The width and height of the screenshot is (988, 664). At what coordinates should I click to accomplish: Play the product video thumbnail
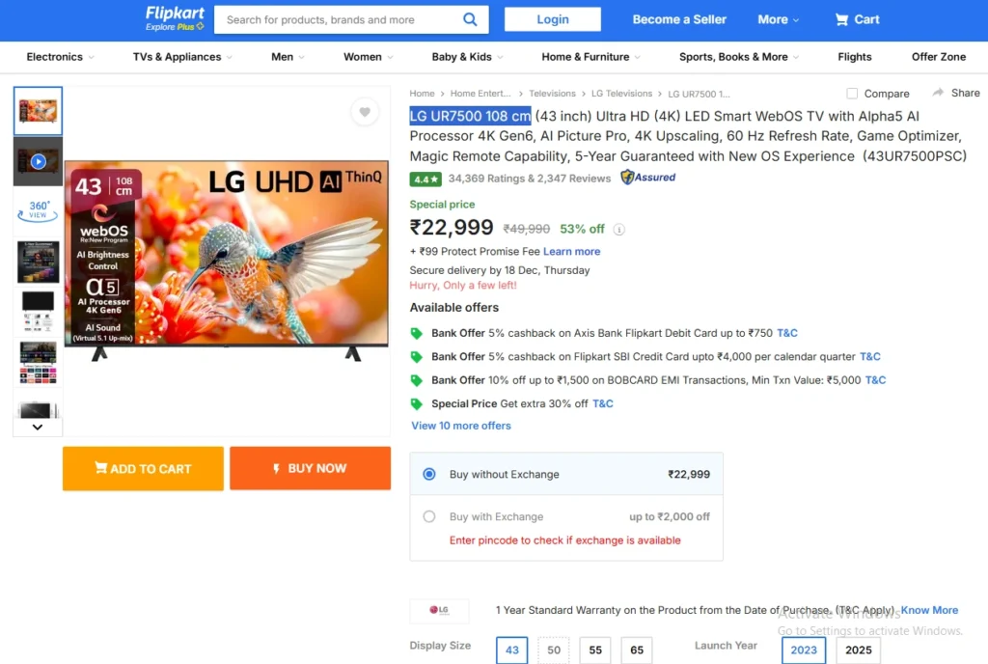point(38,160)
